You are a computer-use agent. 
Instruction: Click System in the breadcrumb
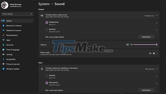coord(44,4)
